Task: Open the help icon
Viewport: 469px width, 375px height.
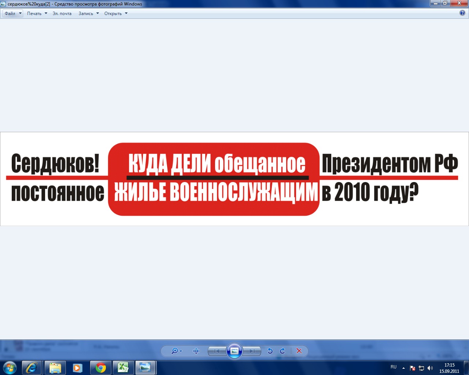Action: click(x=462, y=13)
